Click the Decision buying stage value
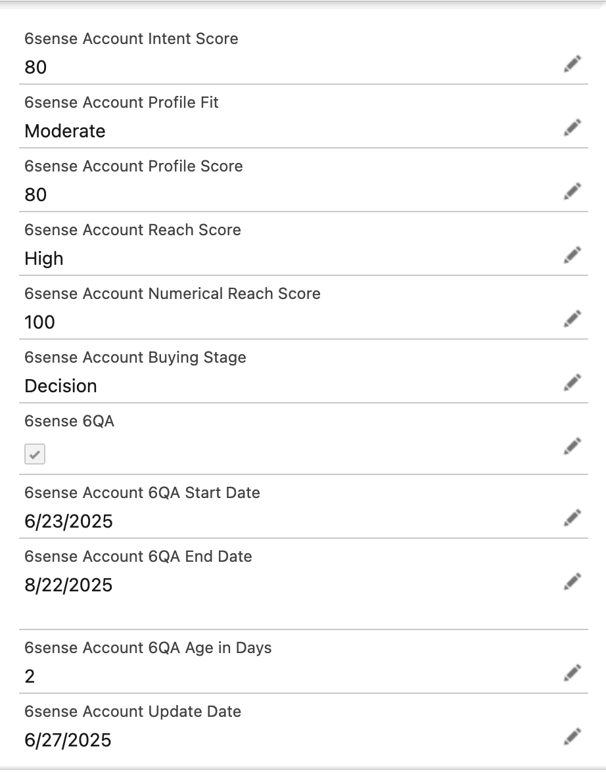 (x=60, y=386)
